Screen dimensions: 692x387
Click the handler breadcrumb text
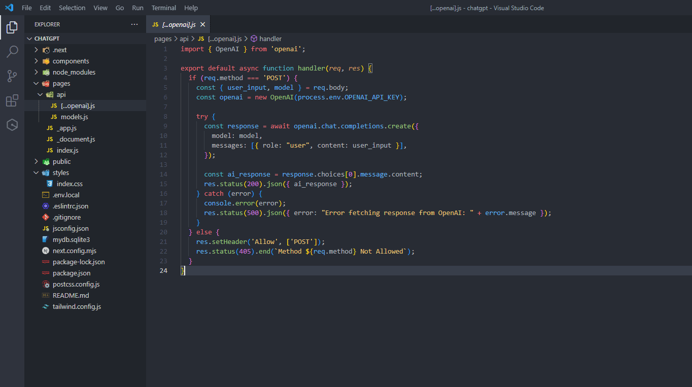[x=270, y=39]
